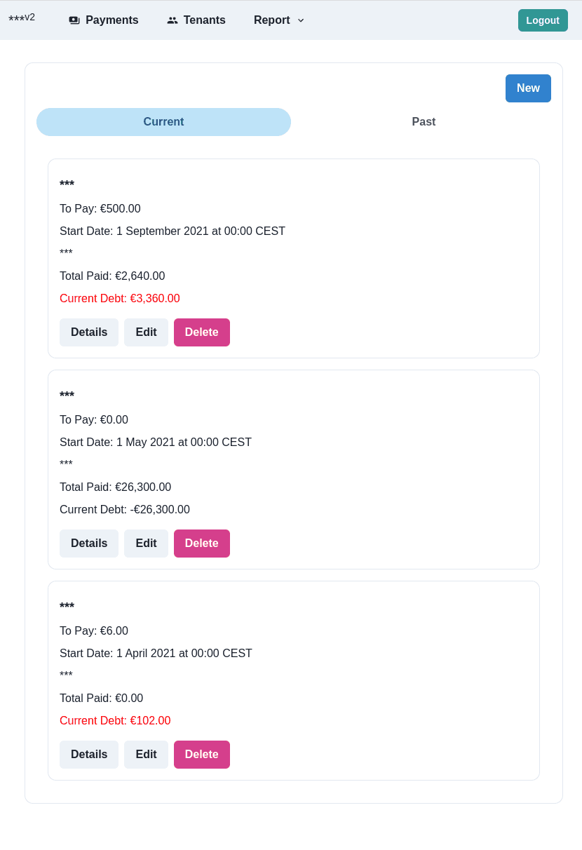Click the Tenants people icon
582x850 pixels.
click(x=172, y=20)
